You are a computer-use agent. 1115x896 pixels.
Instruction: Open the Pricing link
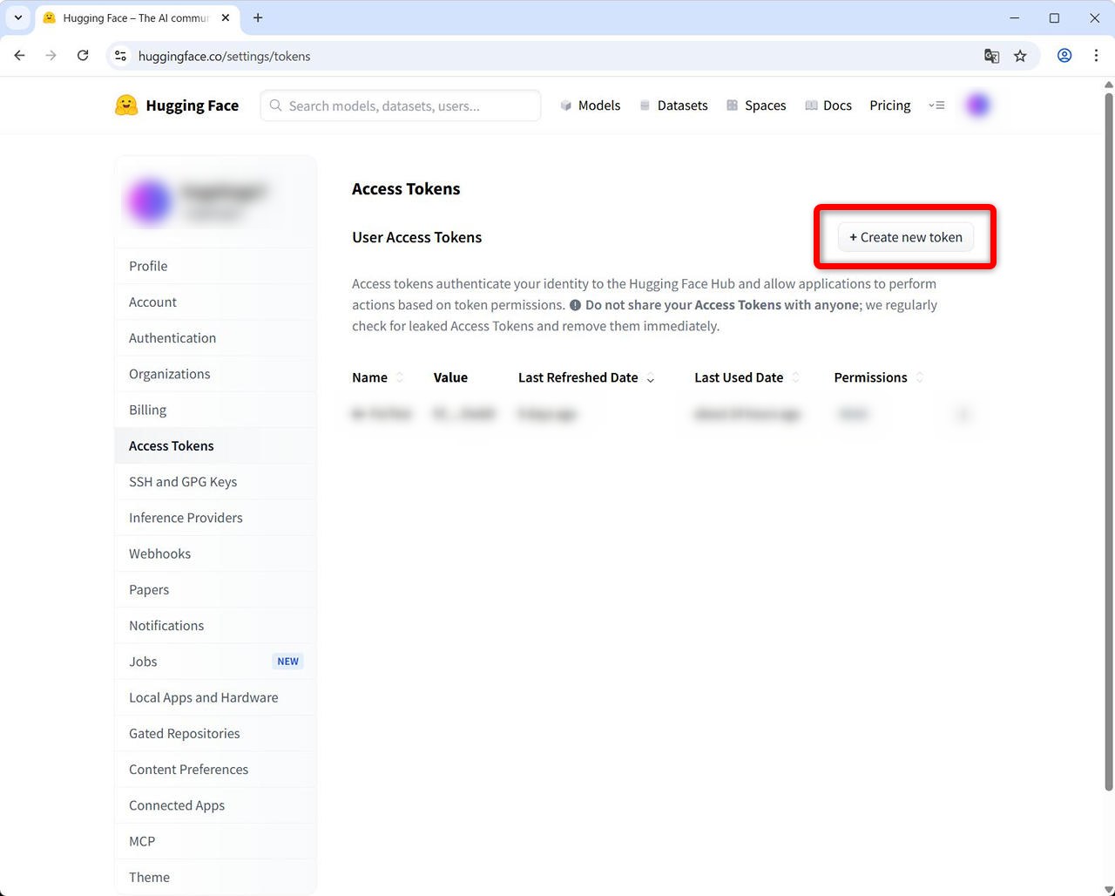coord(889,105)
